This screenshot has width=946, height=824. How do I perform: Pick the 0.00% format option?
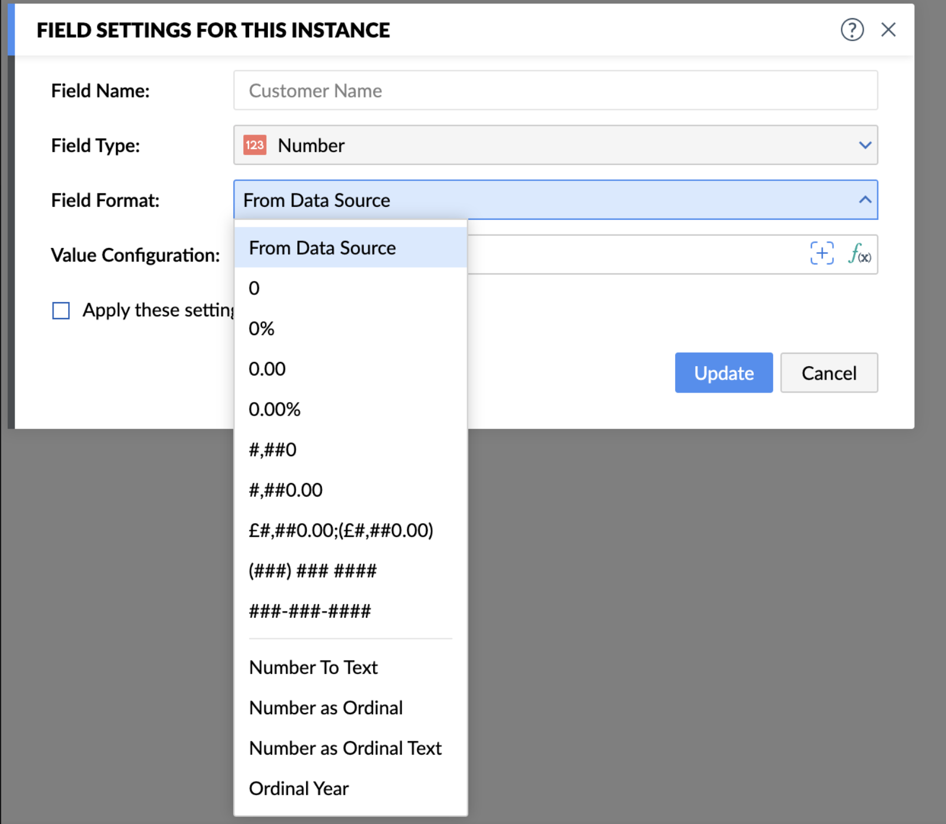click(x=274, y=410)
